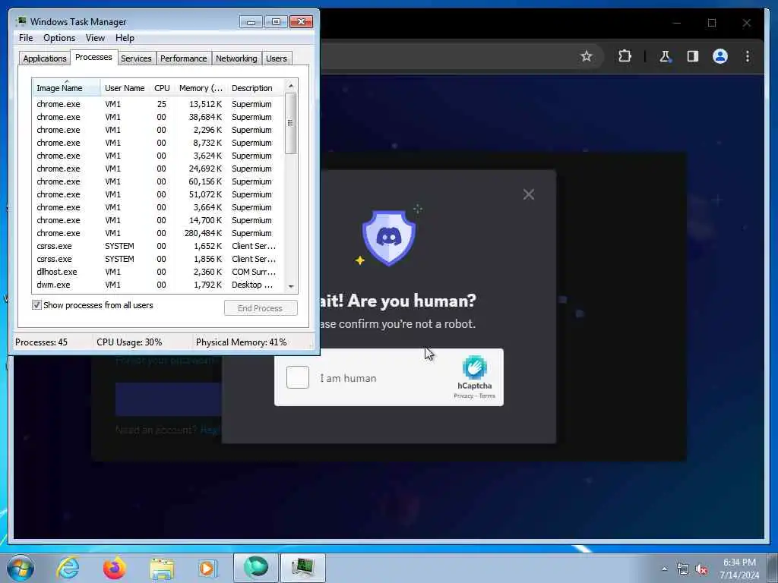Click the muted volume tray icon
Screen dimensions: 778x583
coord(701,569)
